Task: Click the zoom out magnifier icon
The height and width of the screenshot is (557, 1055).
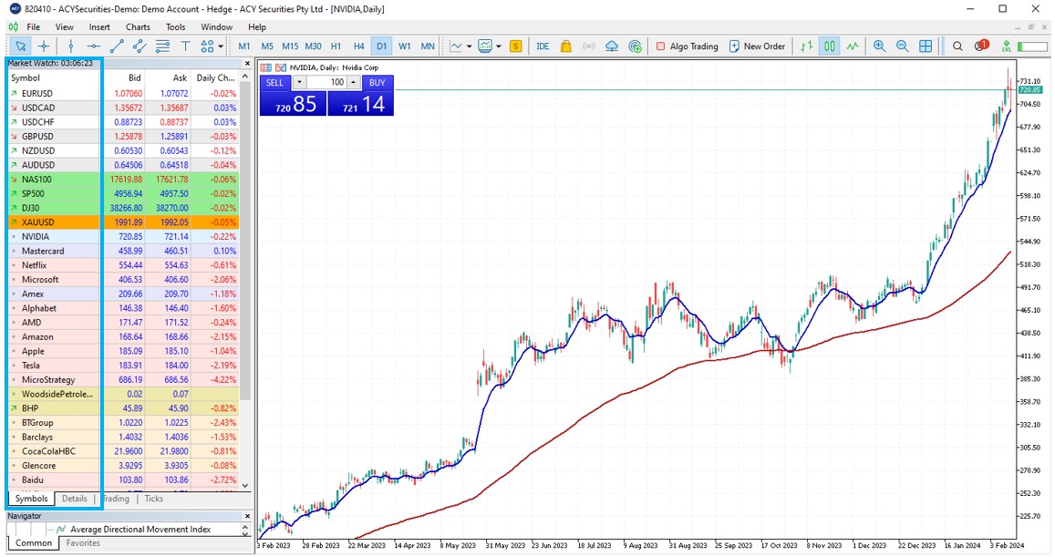Action: coord(902,46)
